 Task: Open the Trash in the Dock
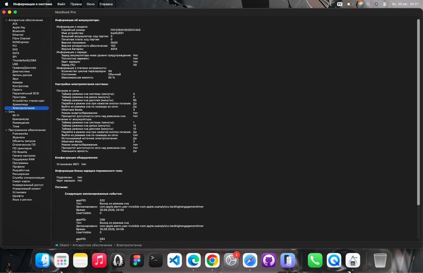click(x=380, y=260)
